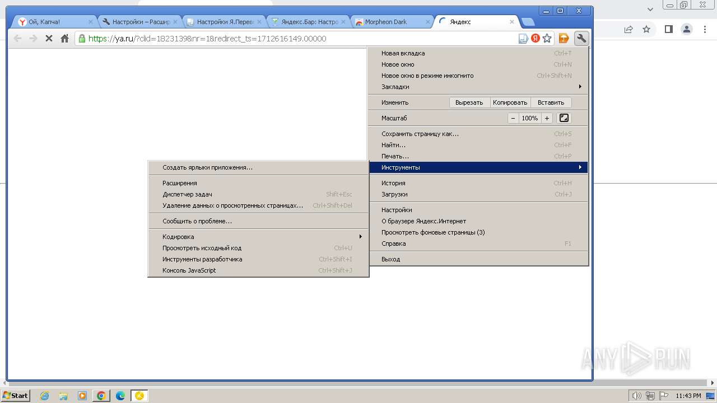Navigate back with the left arrow
The image size is (717, 403).
click(x=18, y=38)
